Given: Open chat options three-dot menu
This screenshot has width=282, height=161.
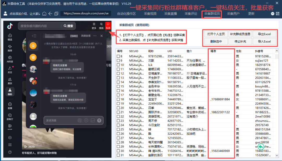Looking at the screenshot, I should pyautogui.click(x=95, y=36).
